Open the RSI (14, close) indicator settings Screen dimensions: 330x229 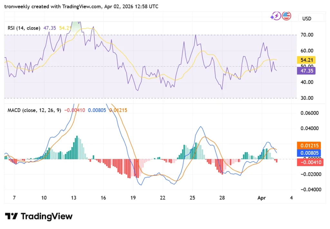[24, 28]
